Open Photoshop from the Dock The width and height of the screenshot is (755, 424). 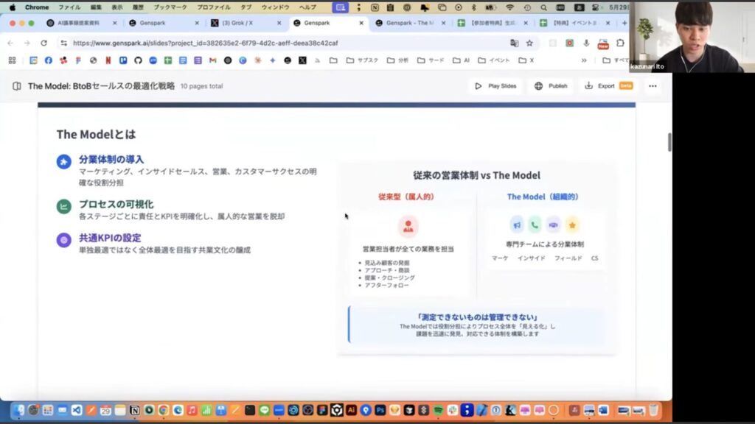click(380, 410)
